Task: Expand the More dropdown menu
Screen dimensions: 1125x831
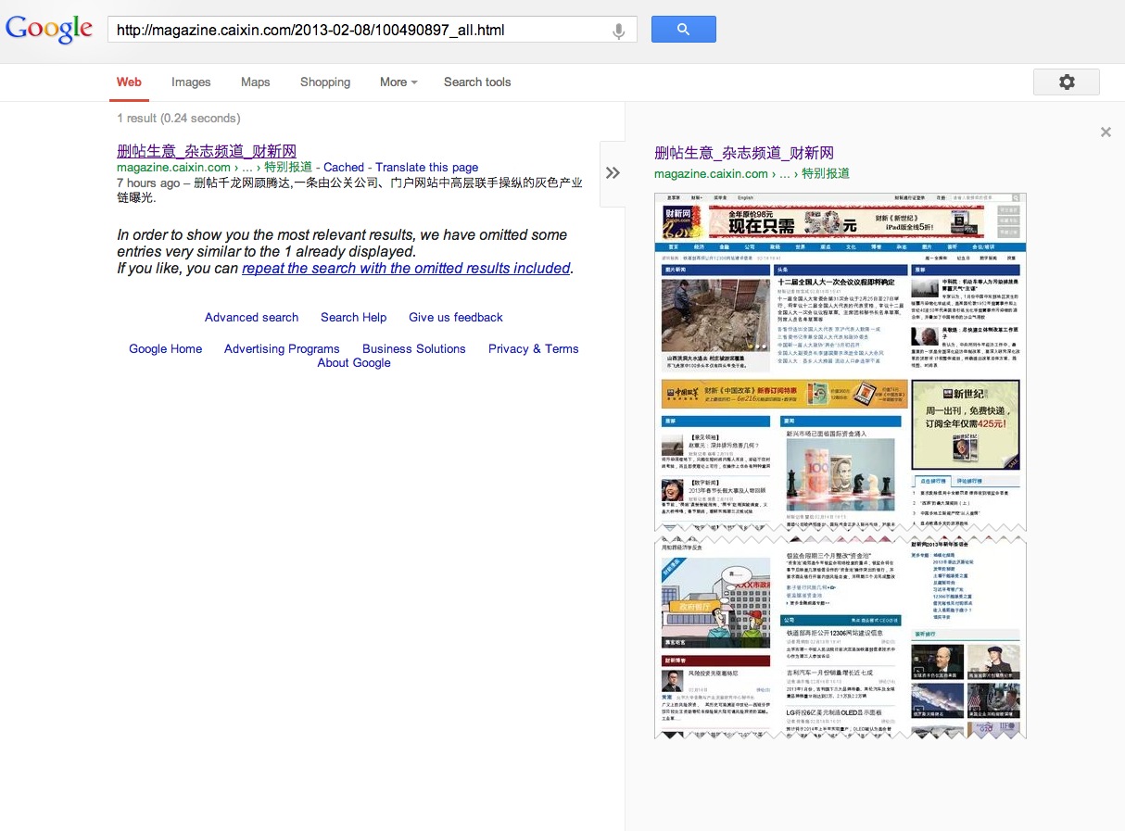Action: pyautogui.click(x=398, y=82)
